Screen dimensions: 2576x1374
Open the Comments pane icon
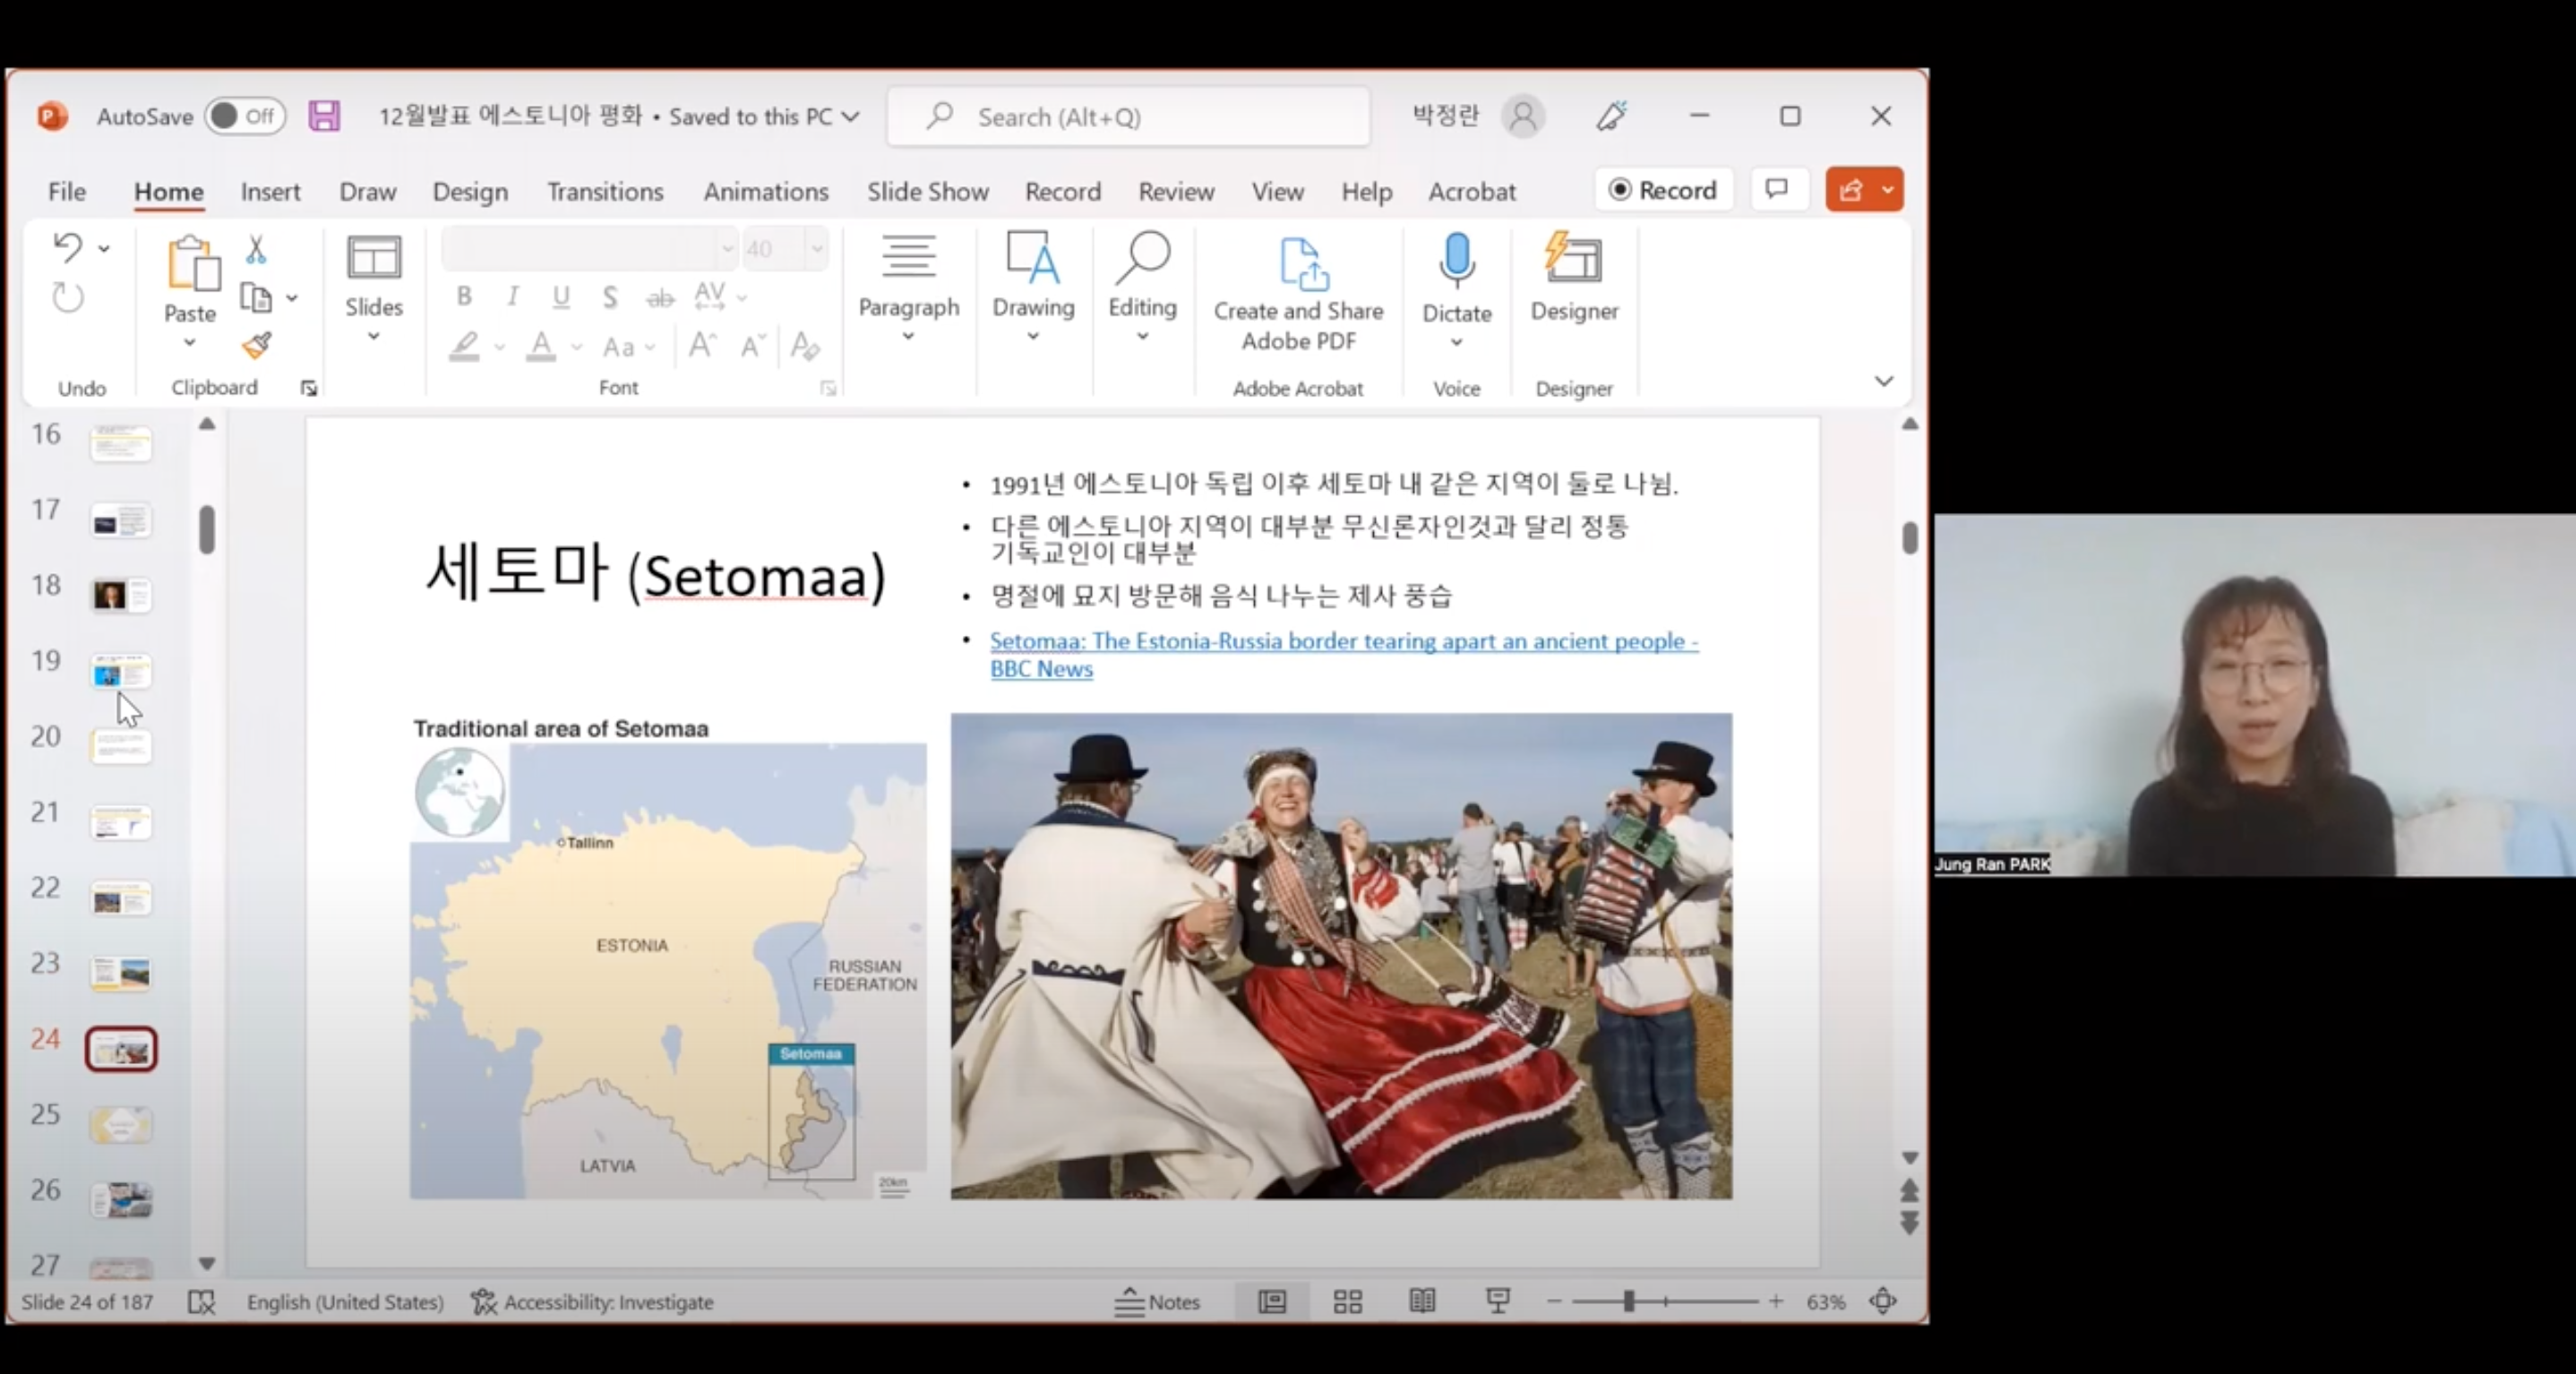click(1777, 190)
